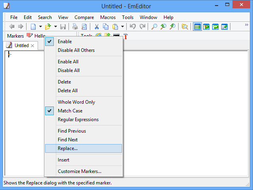Viewport: 253px width, 190px height.
Task: Select Disable All menu entry
Action: (x=84, y=70)
